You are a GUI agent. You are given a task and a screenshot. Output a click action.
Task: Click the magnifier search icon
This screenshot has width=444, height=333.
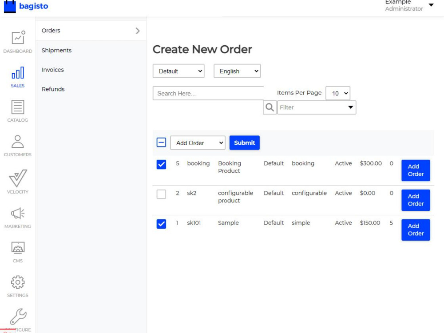click(x=270, y=107)
